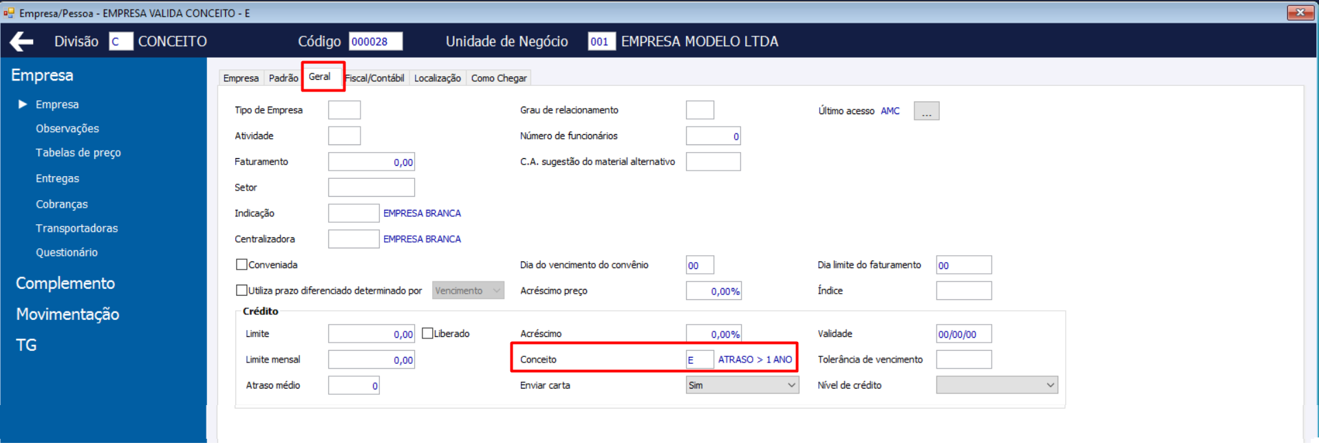Go to Transportadoras in sidebar
1319x445 pixels.
tap(77, 228)
